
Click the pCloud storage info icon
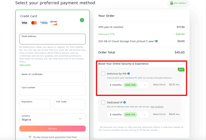tap(156, 41)
